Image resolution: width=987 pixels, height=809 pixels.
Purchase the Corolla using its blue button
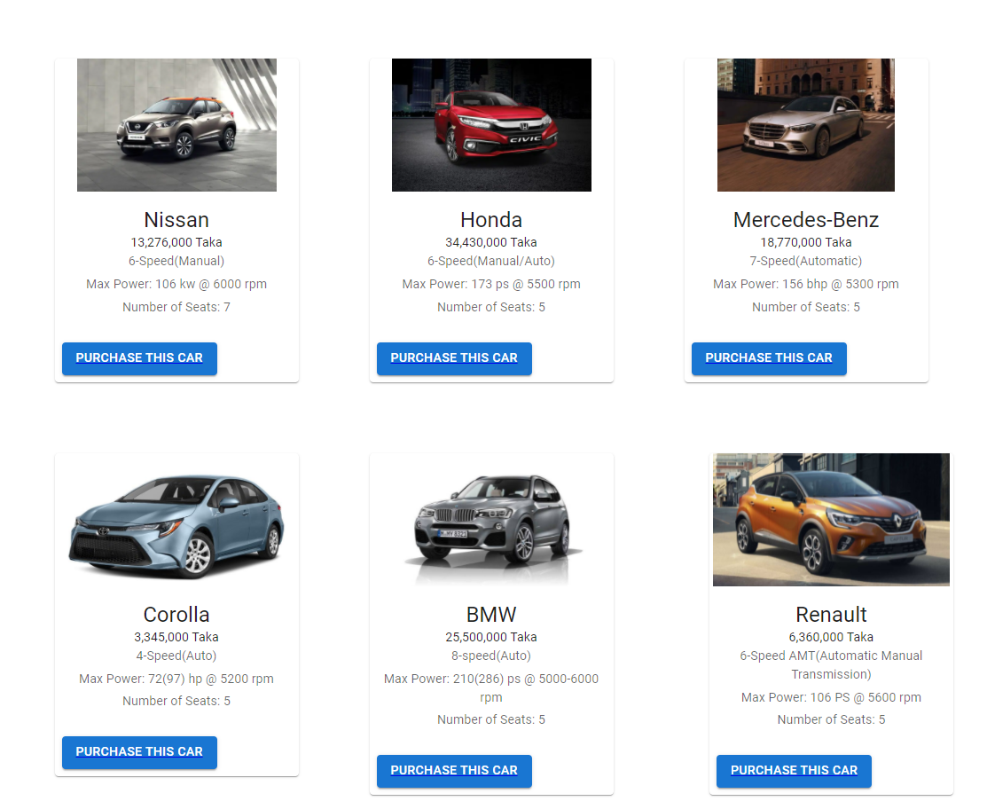[139, 752]
